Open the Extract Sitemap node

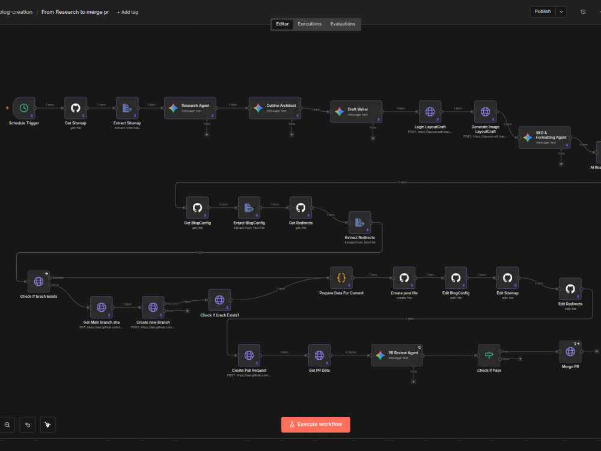pyautogui.click(x=127, y=108)
